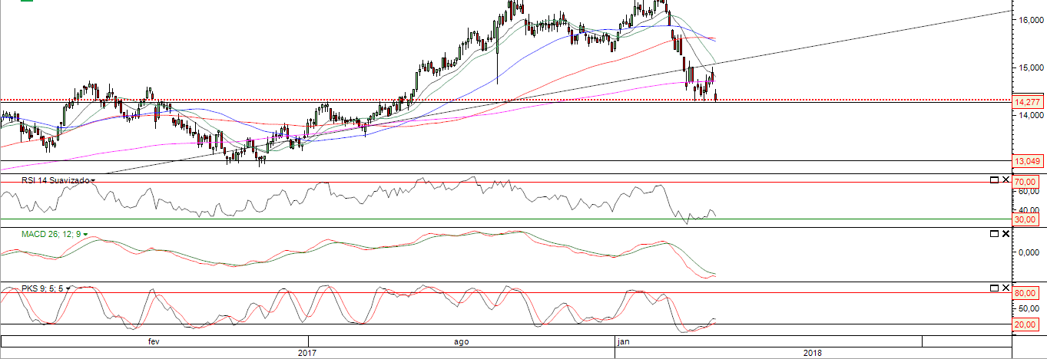1047x359 pixels.
Task: Click the RSI 30,00 oversold level tag
Action: [x=1025, y=219]
